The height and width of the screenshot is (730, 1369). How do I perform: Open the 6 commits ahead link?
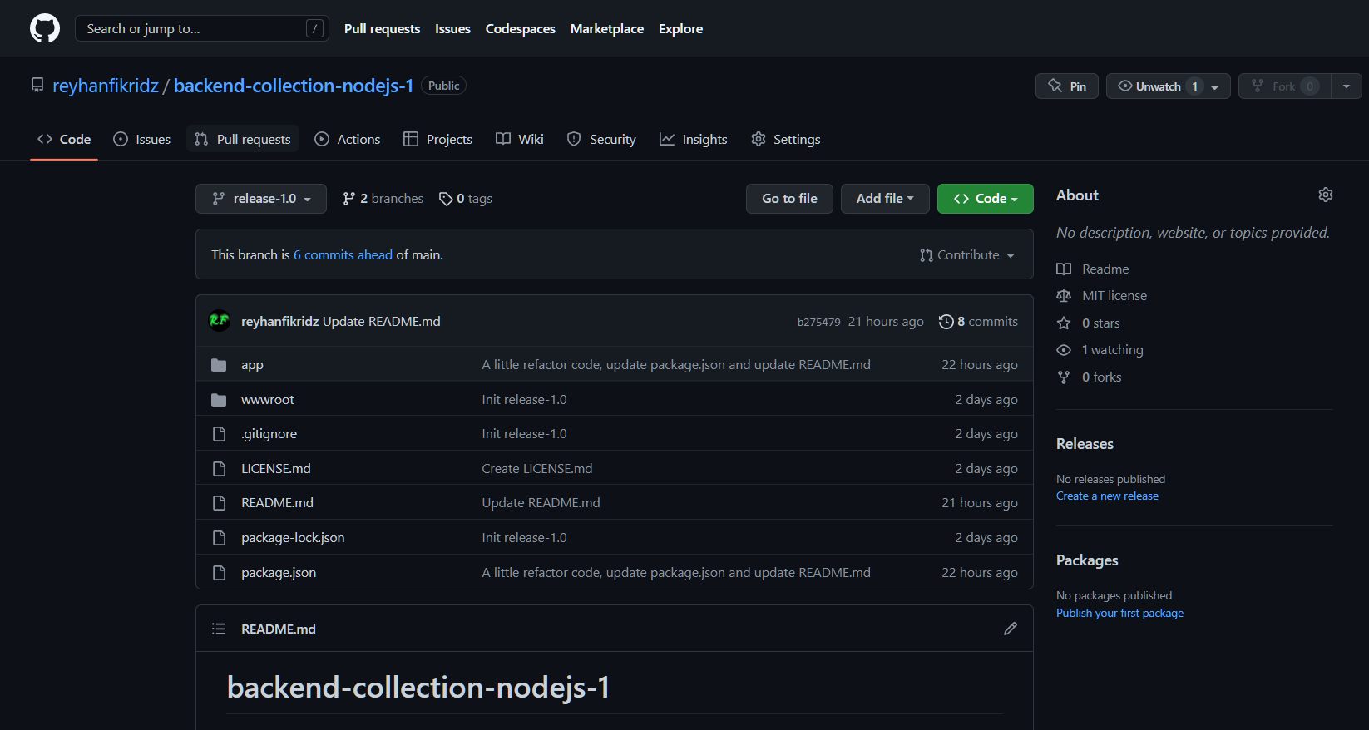[343, 255]
